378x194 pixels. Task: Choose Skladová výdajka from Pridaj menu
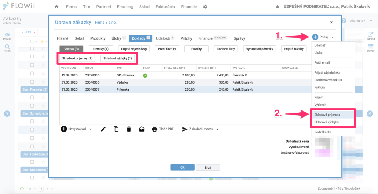(x=333, y=122)
